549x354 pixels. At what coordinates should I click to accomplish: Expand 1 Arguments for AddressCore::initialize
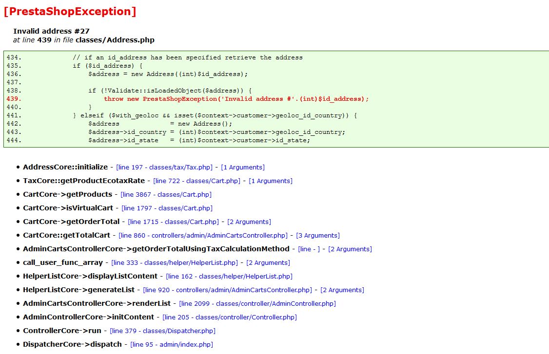[x=243, y=167]
